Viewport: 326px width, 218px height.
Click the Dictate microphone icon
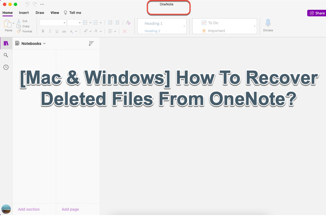point(268,24)
